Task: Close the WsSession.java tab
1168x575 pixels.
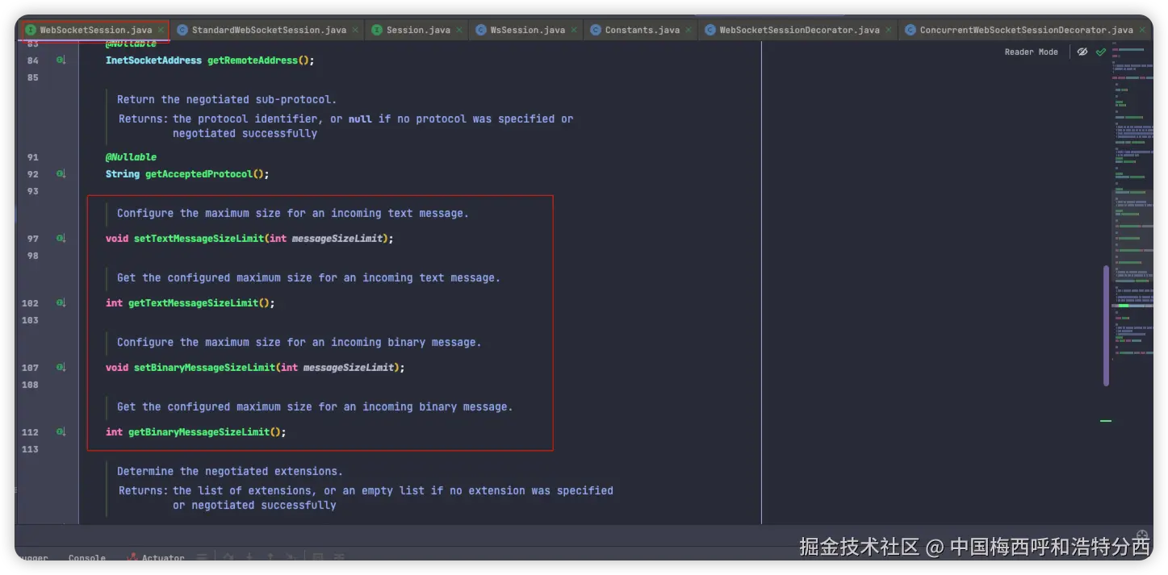Action: 574,30
